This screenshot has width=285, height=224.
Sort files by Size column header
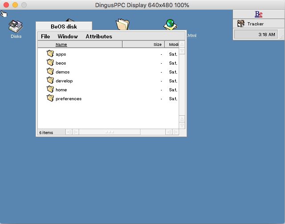coord(157,45)
